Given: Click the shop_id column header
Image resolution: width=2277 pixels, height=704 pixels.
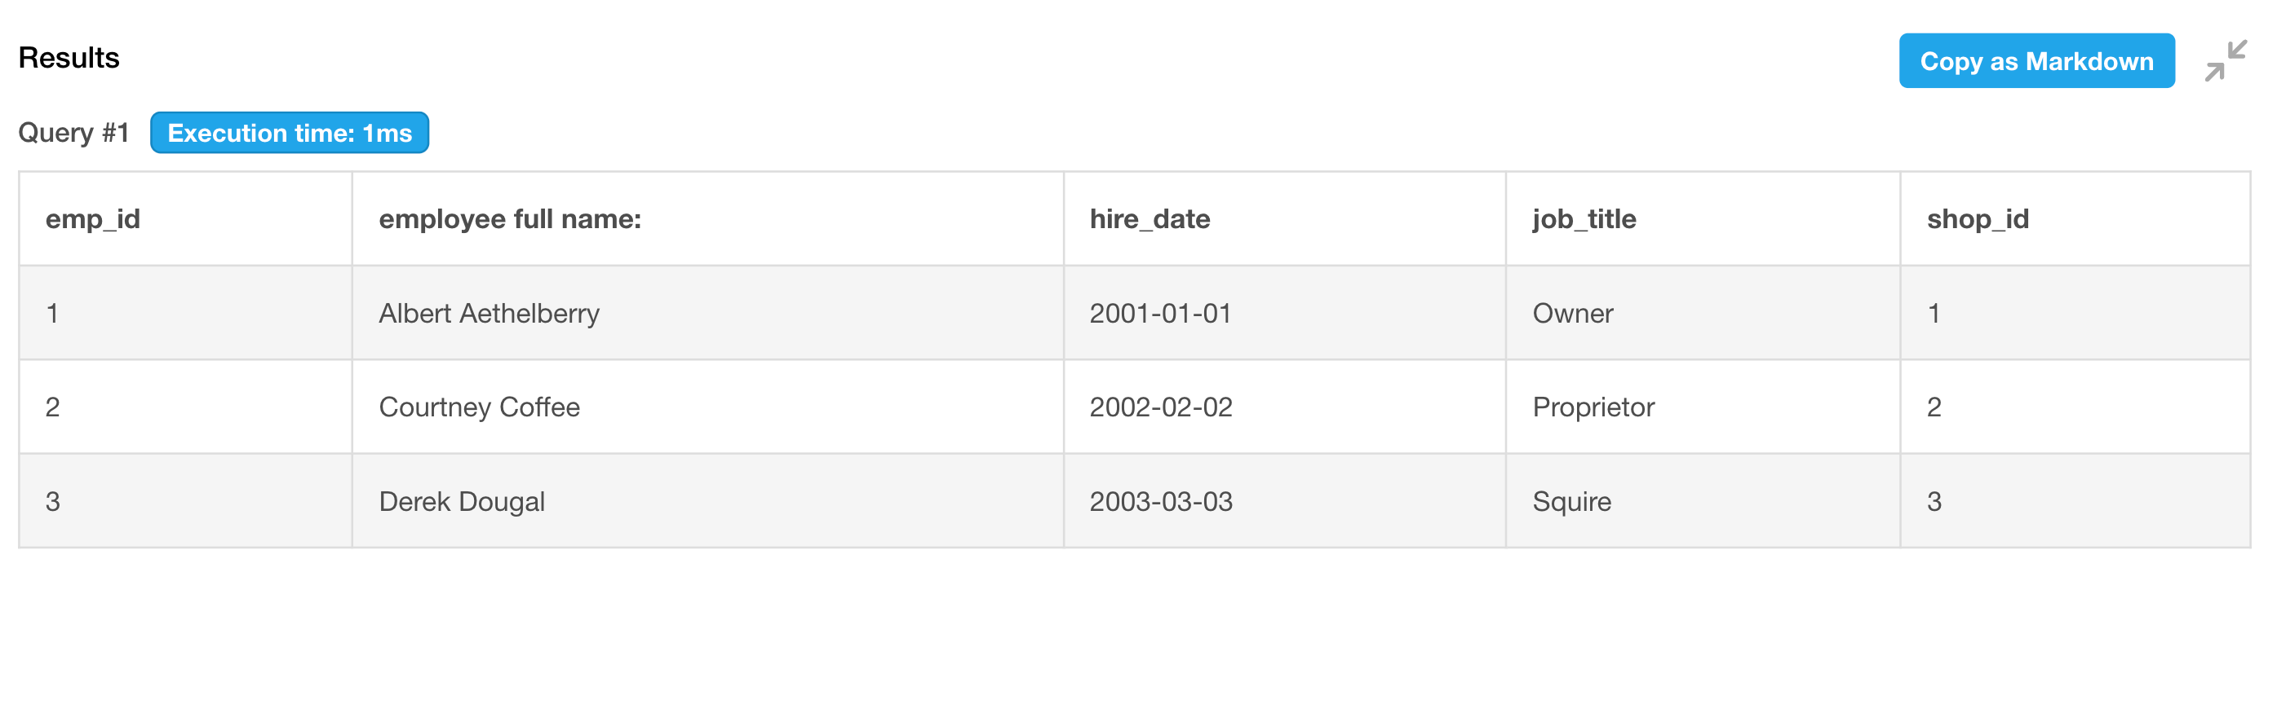Looking at the screenshot, I should [2075, 219].
